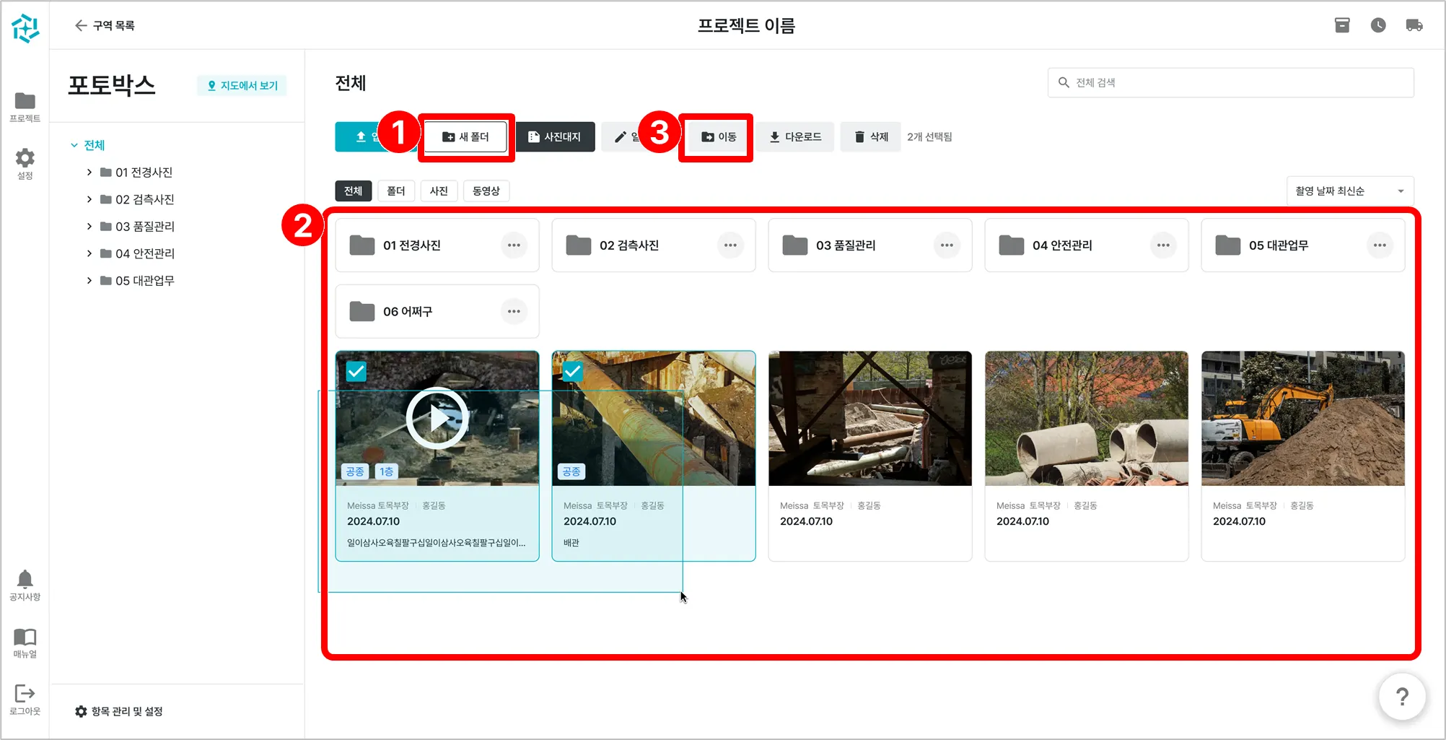Screen dimensions: 1446x740
Task: Switch to the 폴더 filter tab
Action: coord(396,191)
